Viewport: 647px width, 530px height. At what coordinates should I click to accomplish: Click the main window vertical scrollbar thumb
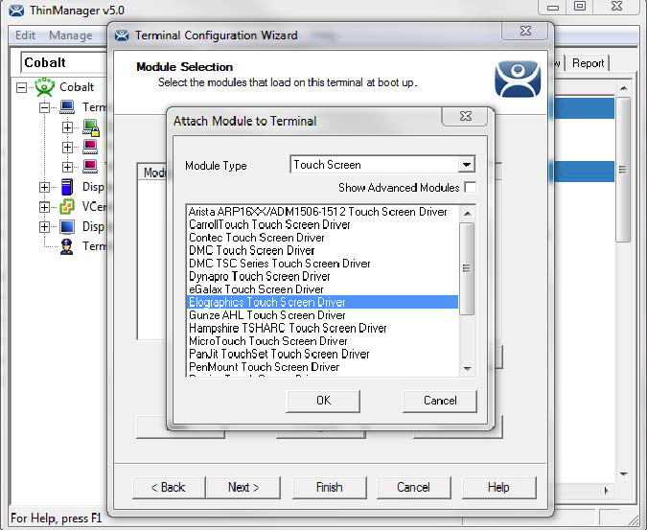(x=623, y=169)
